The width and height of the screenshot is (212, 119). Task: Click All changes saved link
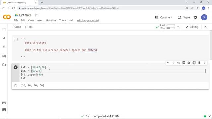click(x=88, y=20)
